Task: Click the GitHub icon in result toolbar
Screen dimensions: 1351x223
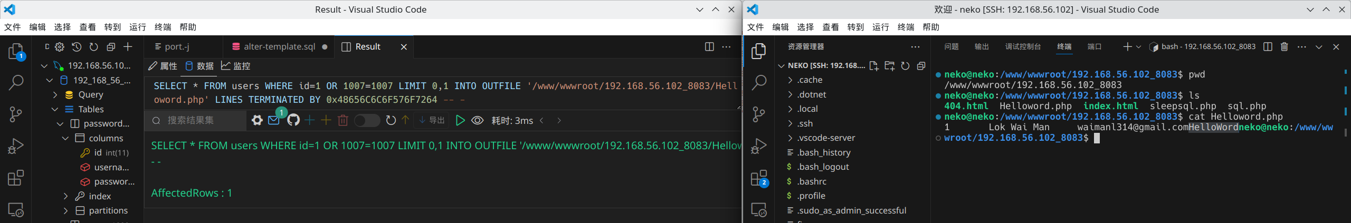Action: point(293,121)
